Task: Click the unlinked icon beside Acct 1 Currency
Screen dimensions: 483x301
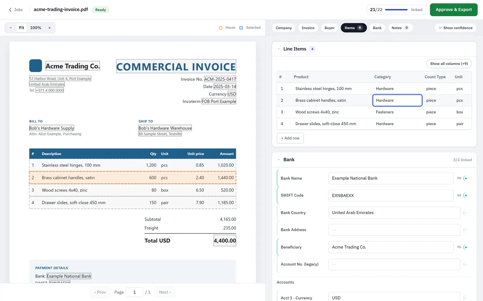Action: (465, 298)
